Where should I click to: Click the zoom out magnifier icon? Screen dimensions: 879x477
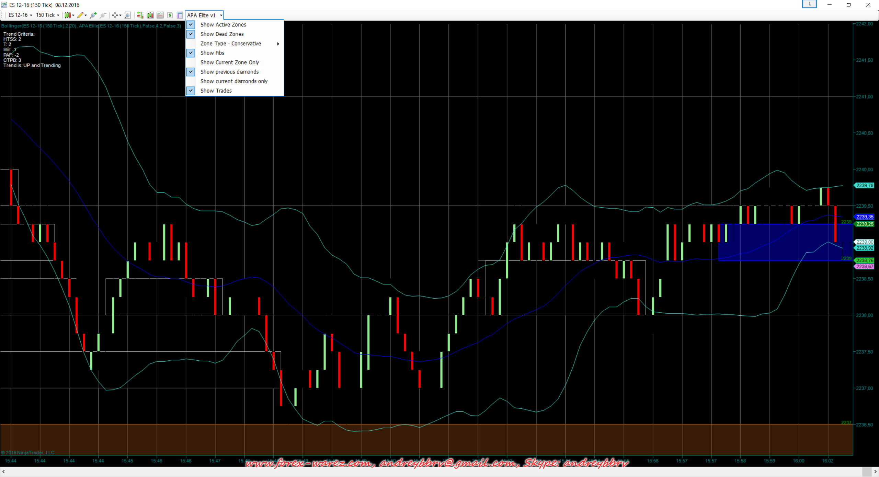(103, 15)
